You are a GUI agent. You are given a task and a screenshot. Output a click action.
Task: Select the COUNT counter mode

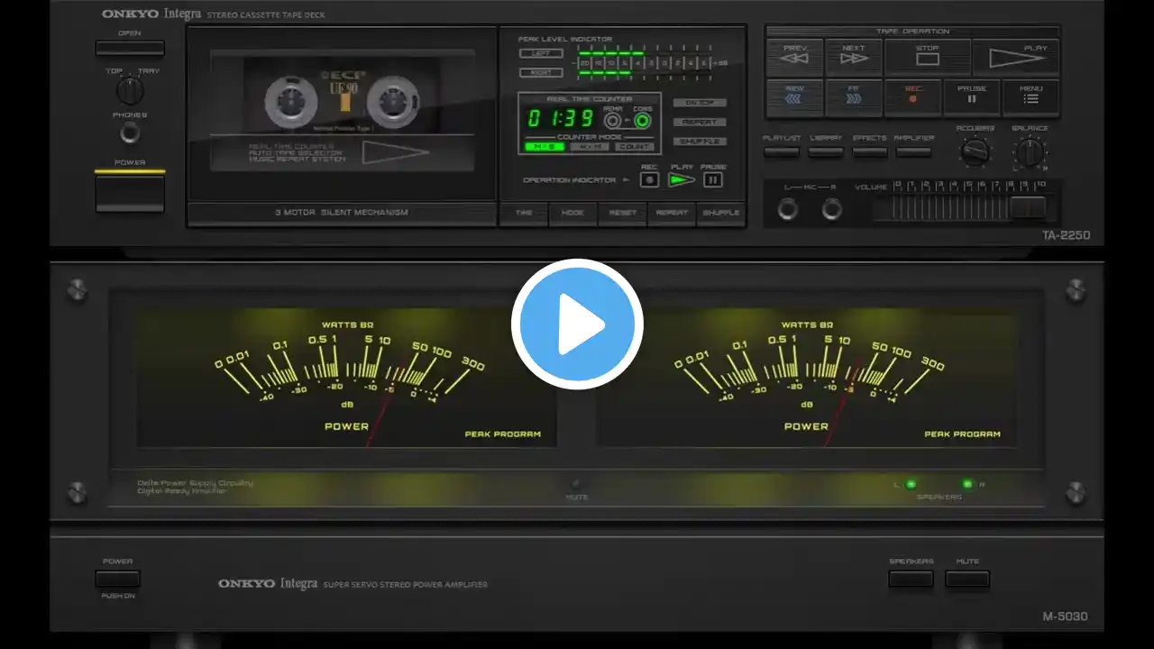point(635,146)
